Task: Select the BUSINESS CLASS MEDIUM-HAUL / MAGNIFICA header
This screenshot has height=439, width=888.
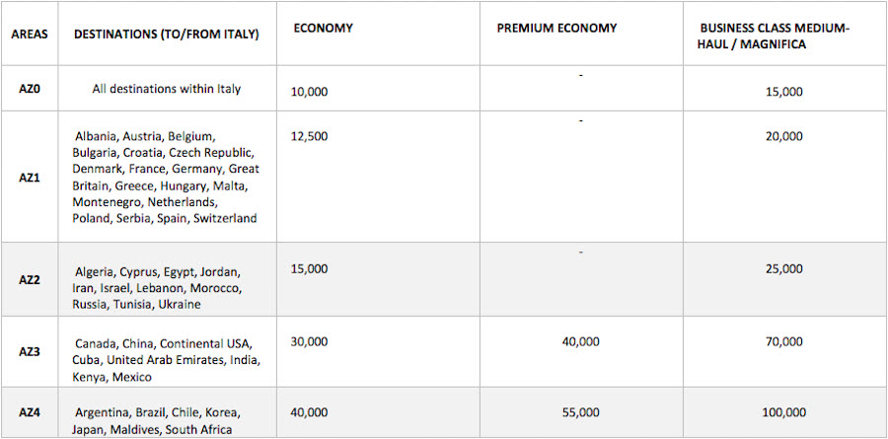Action: point(775,37)
